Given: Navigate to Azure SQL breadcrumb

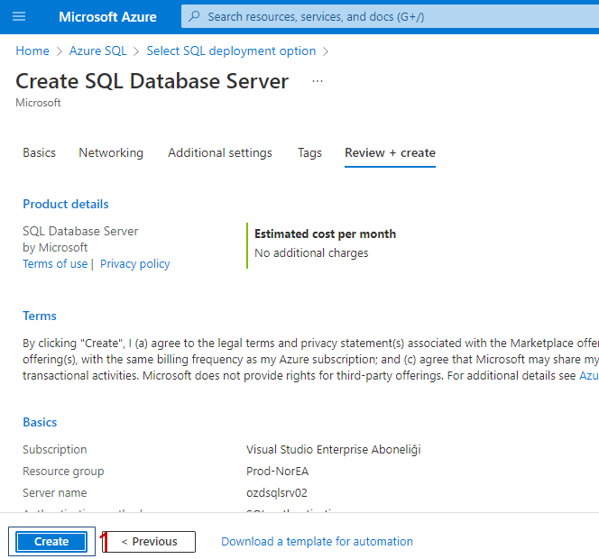Looking at the screenshot, I should tap(97, 50).
